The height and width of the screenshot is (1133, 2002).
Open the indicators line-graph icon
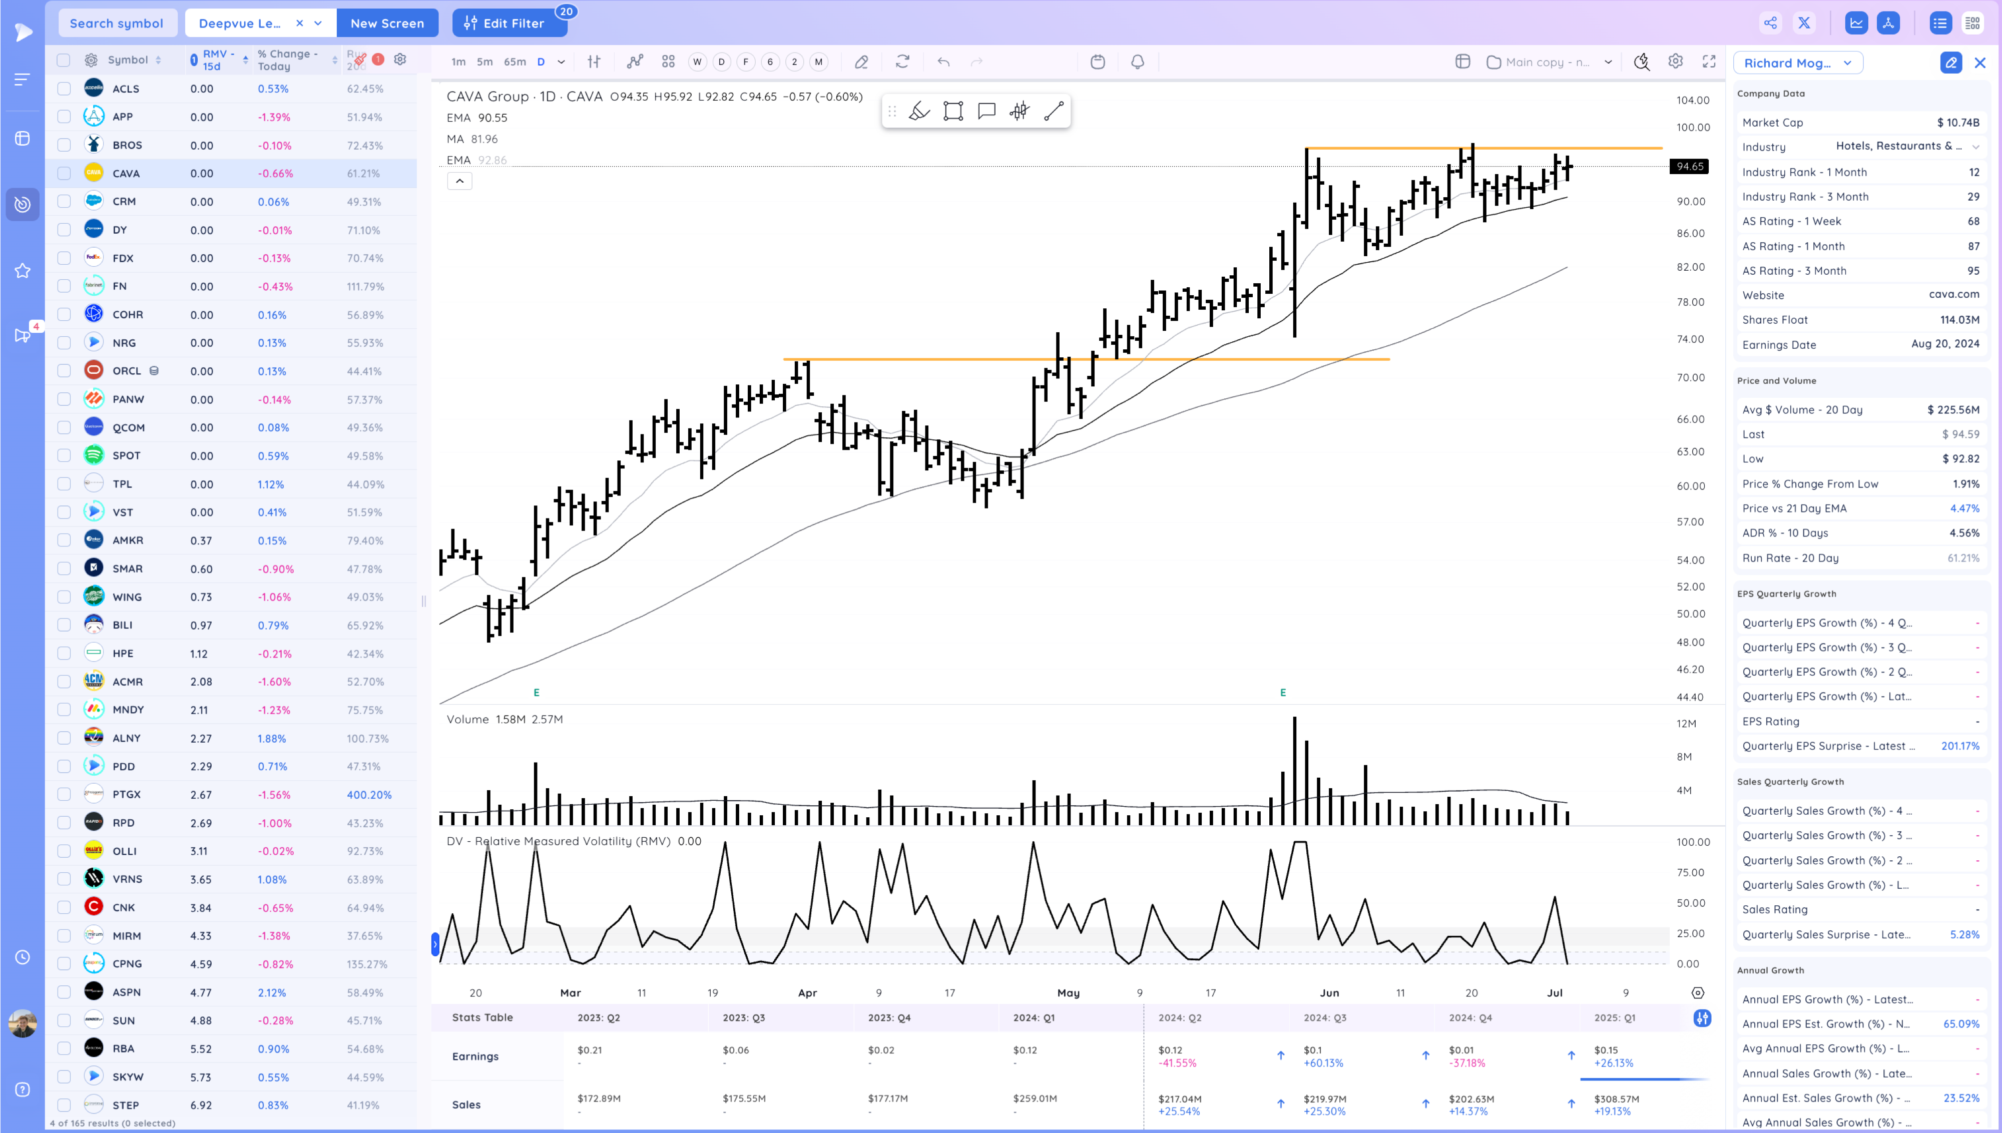(x=635, y=62)
